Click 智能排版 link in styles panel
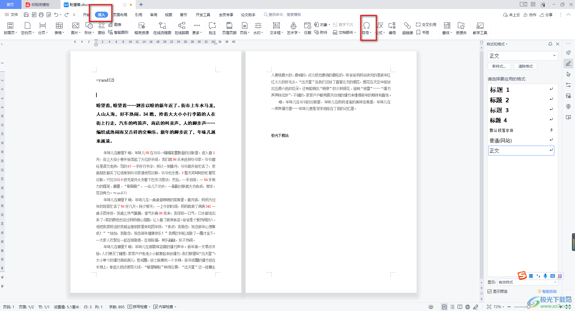 point(547,291)
